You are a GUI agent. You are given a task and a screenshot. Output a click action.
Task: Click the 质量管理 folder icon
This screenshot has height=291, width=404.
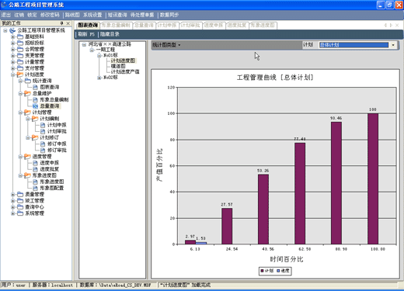point(20,194)
